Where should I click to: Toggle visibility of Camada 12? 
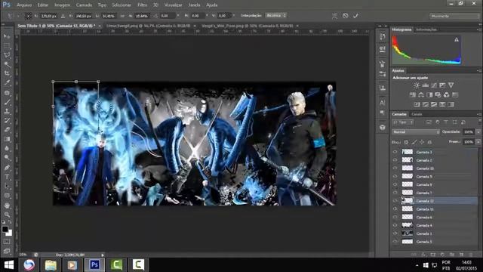click(395, 201)
